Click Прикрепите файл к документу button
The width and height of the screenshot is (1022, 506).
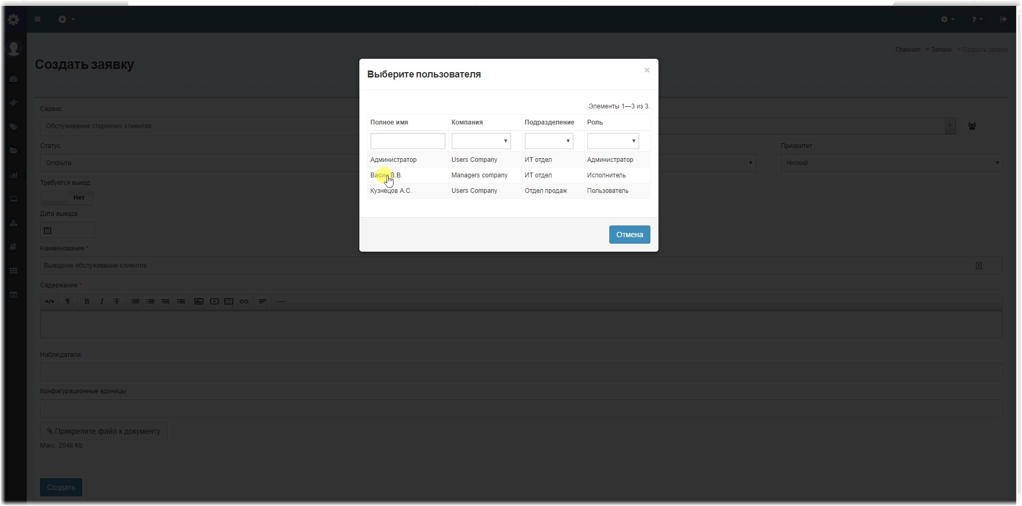pos(104,431)
